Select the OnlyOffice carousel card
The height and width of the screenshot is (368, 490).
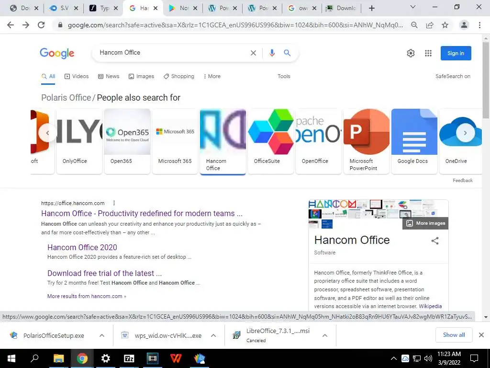(79, 141)
